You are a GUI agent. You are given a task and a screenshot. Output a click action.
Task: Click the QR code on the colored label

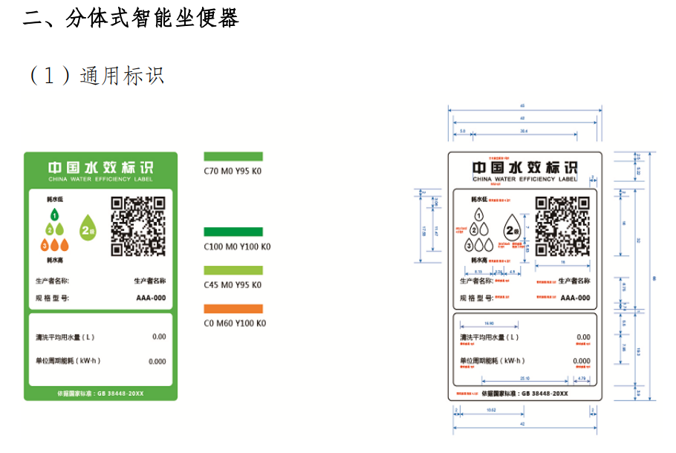(x=138, y=226)
